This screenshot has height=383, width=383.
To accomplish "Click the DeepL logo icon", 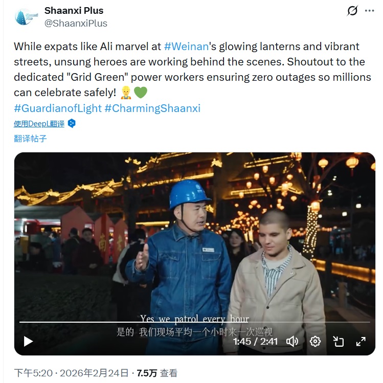I will pos(72,123).
